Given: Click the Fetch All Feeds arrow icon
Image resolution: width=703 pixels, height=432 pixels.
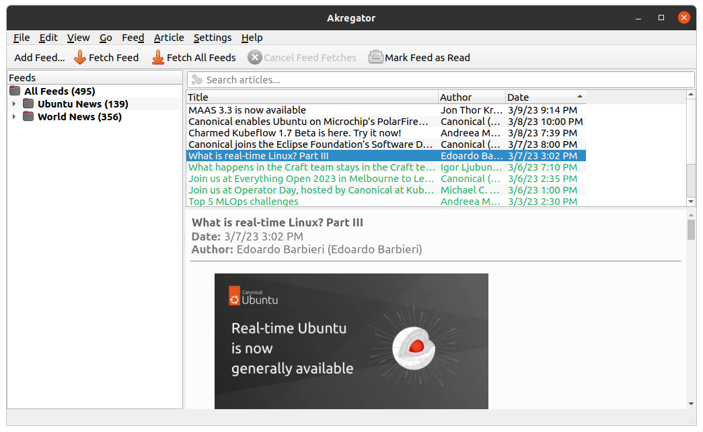Looking at the screenshot, I should [158, 57].
